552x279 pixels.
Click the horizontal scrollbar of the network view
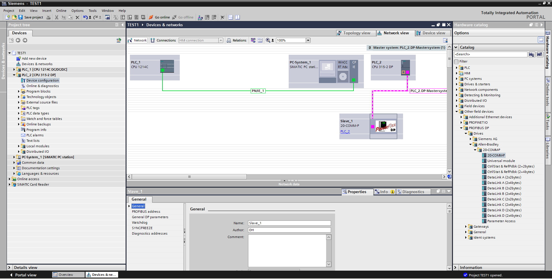pyautogui.click(x=189, y=177)
